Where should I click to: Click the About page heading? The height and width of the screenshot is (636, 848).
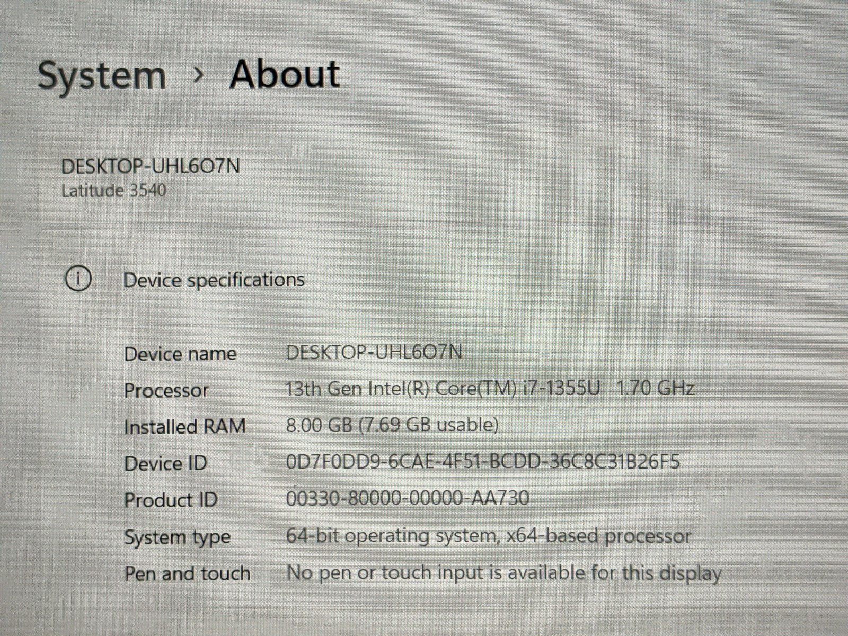pos(285,74)
